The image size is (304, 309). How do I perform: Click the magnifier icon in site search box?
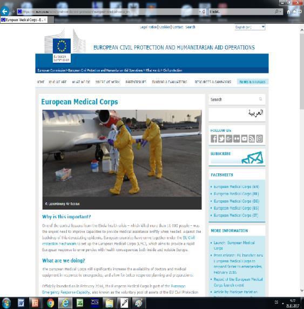click(260, 99)
